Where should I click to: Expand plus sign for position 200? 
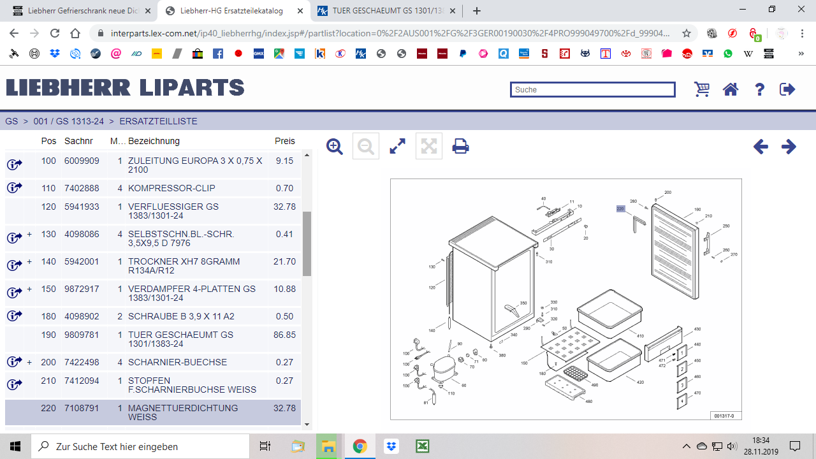coord(29,362)
